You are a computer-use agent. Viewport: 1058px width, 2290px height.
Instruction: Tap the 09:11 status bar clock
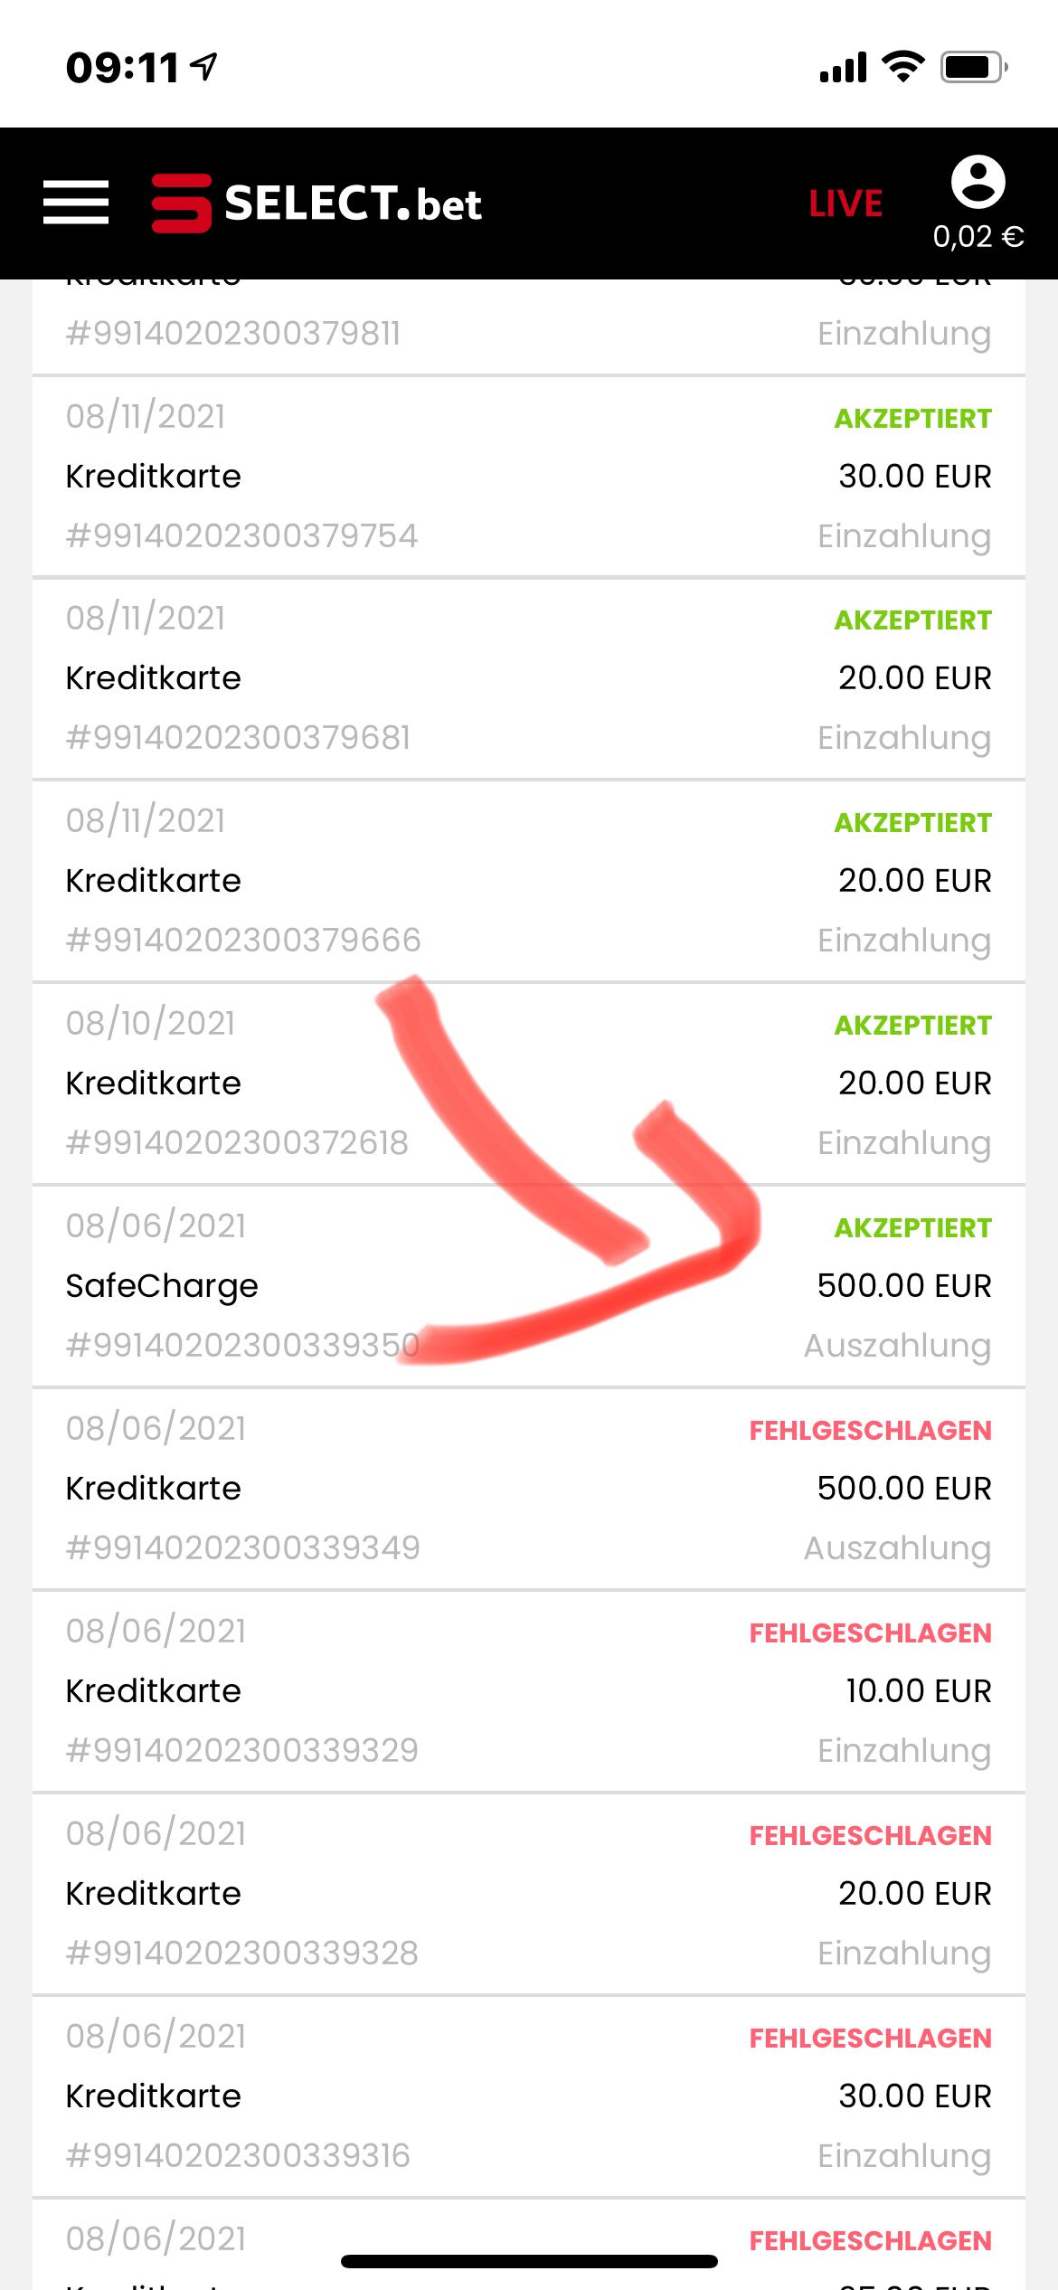coord(123,68)
